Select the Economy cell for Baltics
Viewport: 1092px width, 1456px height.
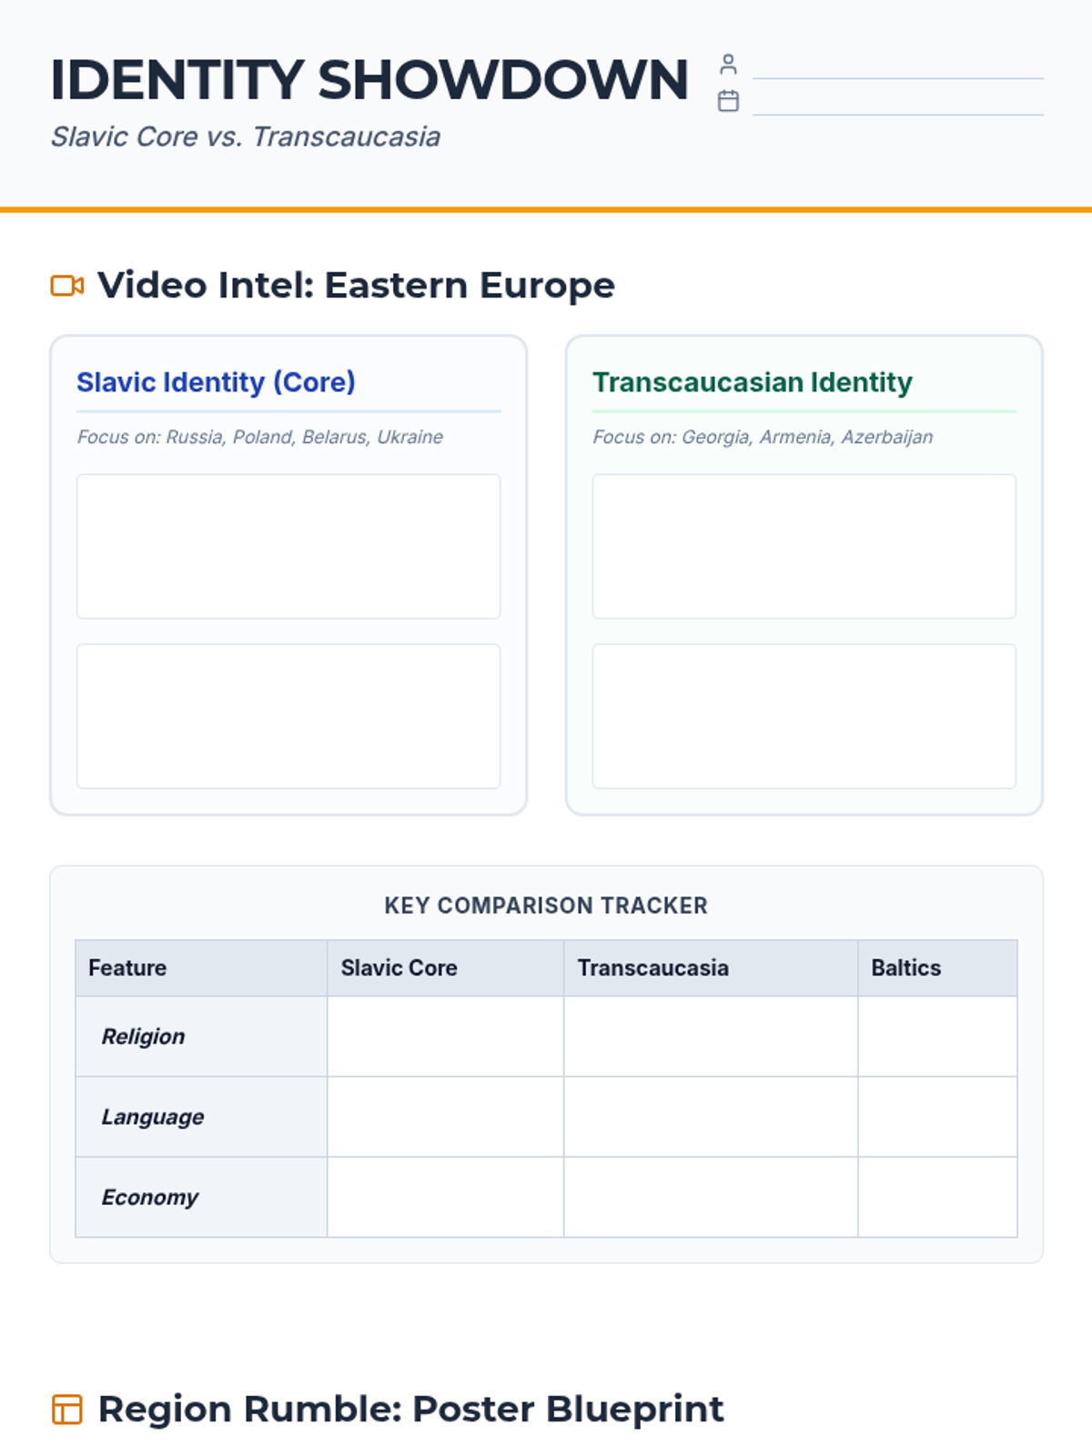click(937, 1197)
